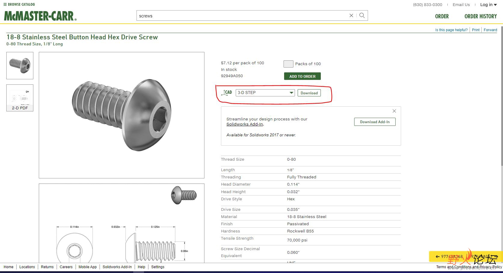
Task: Click the large 3-D screw product image
Action: (x=121, y=115)
